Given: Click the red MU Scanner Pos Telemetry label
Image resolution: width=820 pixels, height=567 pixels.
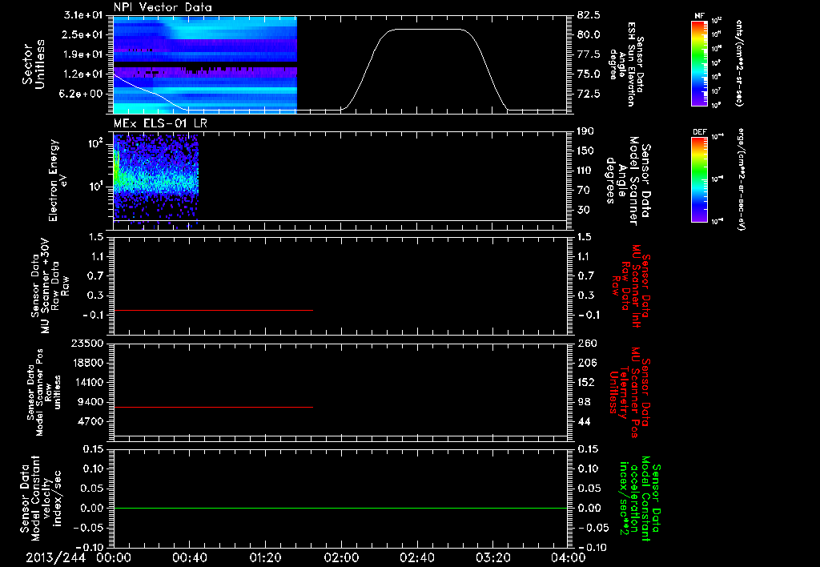Looking at the screenshot, I should (x=629, y=392).
